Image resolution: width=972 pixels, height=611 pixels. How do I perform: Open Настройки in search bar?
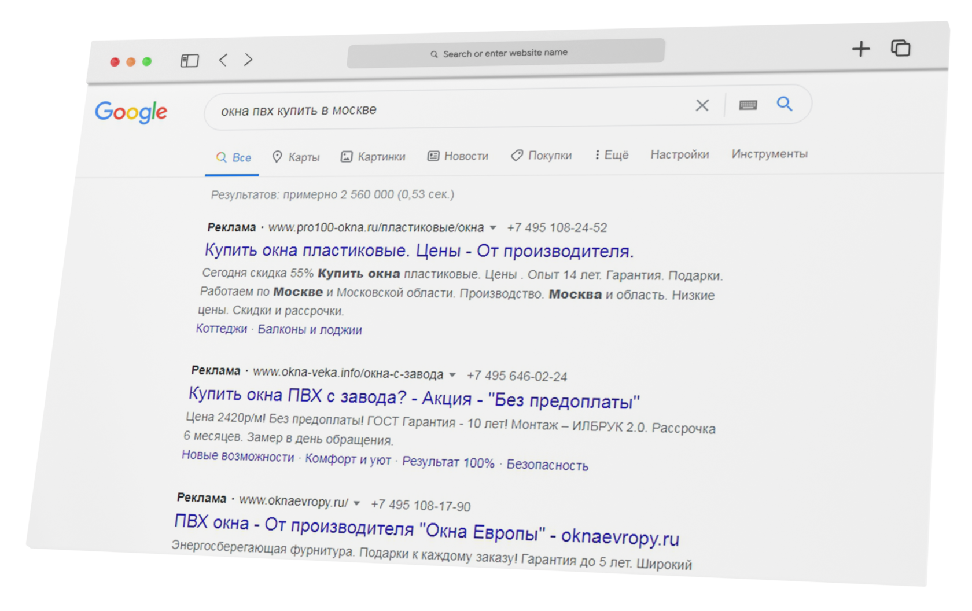(x=680, y=154)
